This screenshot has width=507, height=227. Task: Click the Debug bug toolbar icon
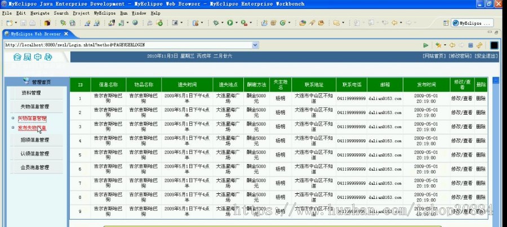[216, 23]
